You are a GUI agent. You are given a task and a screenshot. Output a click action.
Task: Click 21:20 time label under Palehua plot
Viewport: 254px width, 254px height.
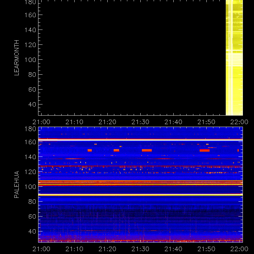coord(107,249)
